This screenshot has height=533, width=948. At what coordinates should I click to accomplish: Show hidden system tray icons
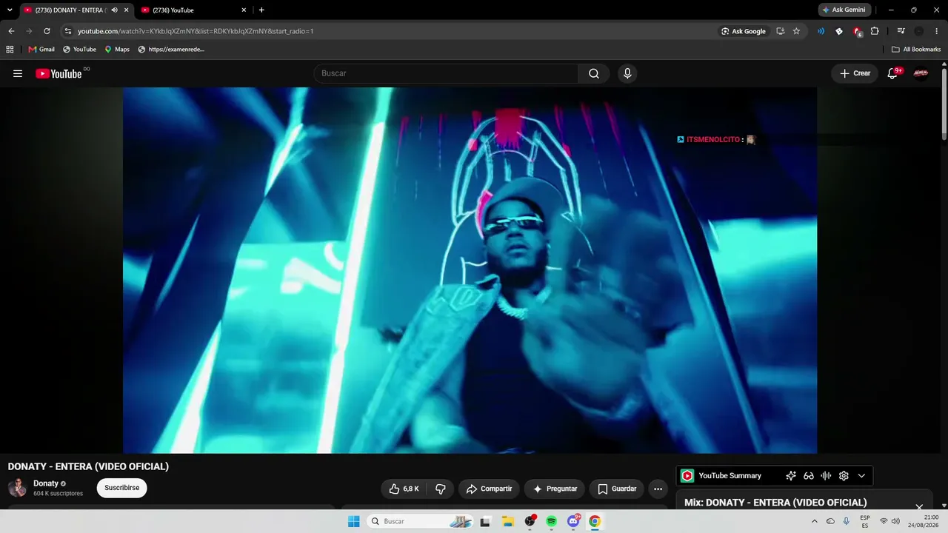[x=815, y=521]
